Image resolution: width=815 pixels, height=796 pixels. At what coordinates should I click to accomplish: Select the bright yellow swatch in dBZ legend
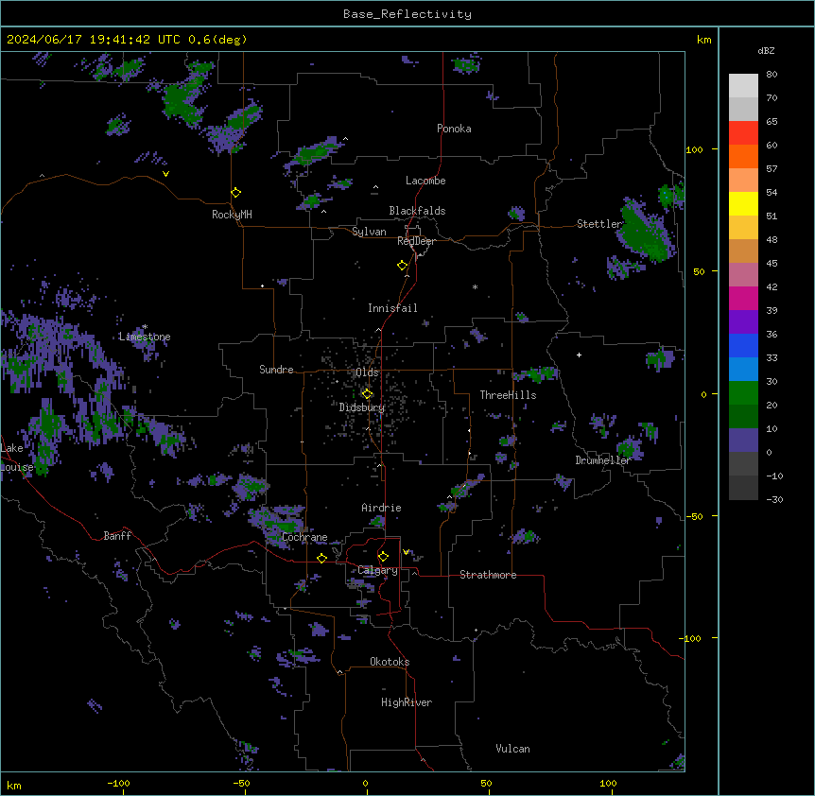[743, 203]
